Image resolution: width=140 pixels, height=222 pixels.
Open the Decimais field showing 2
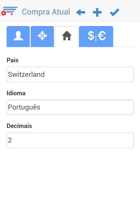(70, 140)
